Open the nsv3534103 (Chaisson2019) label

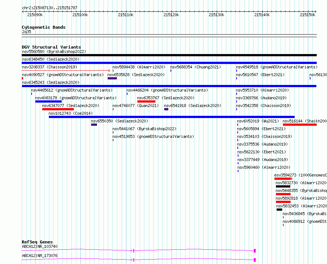(x=265, y=136)
